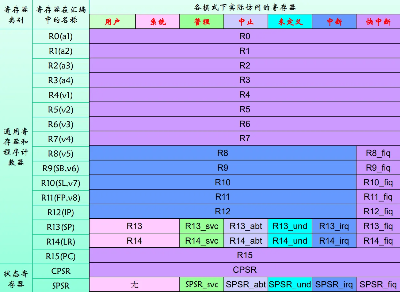Select the SPSR name cell in the name column
Screen dimensions: 400x292
(61, 286)
